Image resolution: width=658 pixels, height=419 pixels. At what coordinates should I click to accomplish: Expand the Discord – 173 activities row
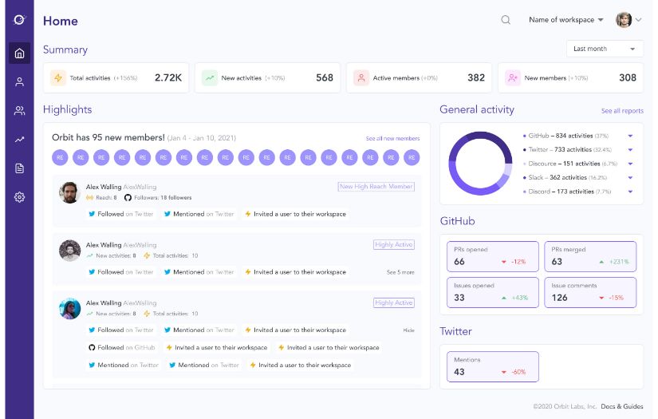coord(630,192)
